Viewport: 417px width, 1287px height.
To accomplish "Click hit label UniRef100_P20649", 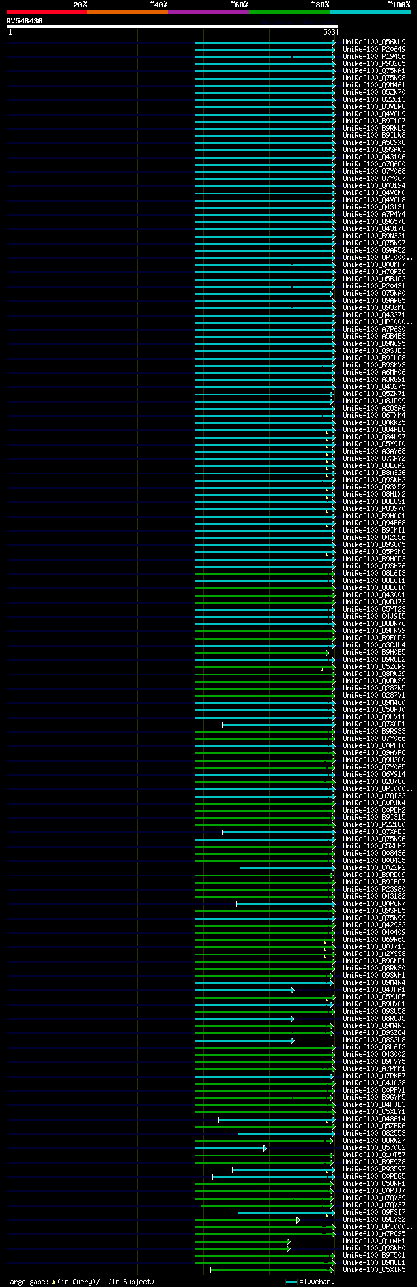I will pyautogui.click(x=374, y=49).
